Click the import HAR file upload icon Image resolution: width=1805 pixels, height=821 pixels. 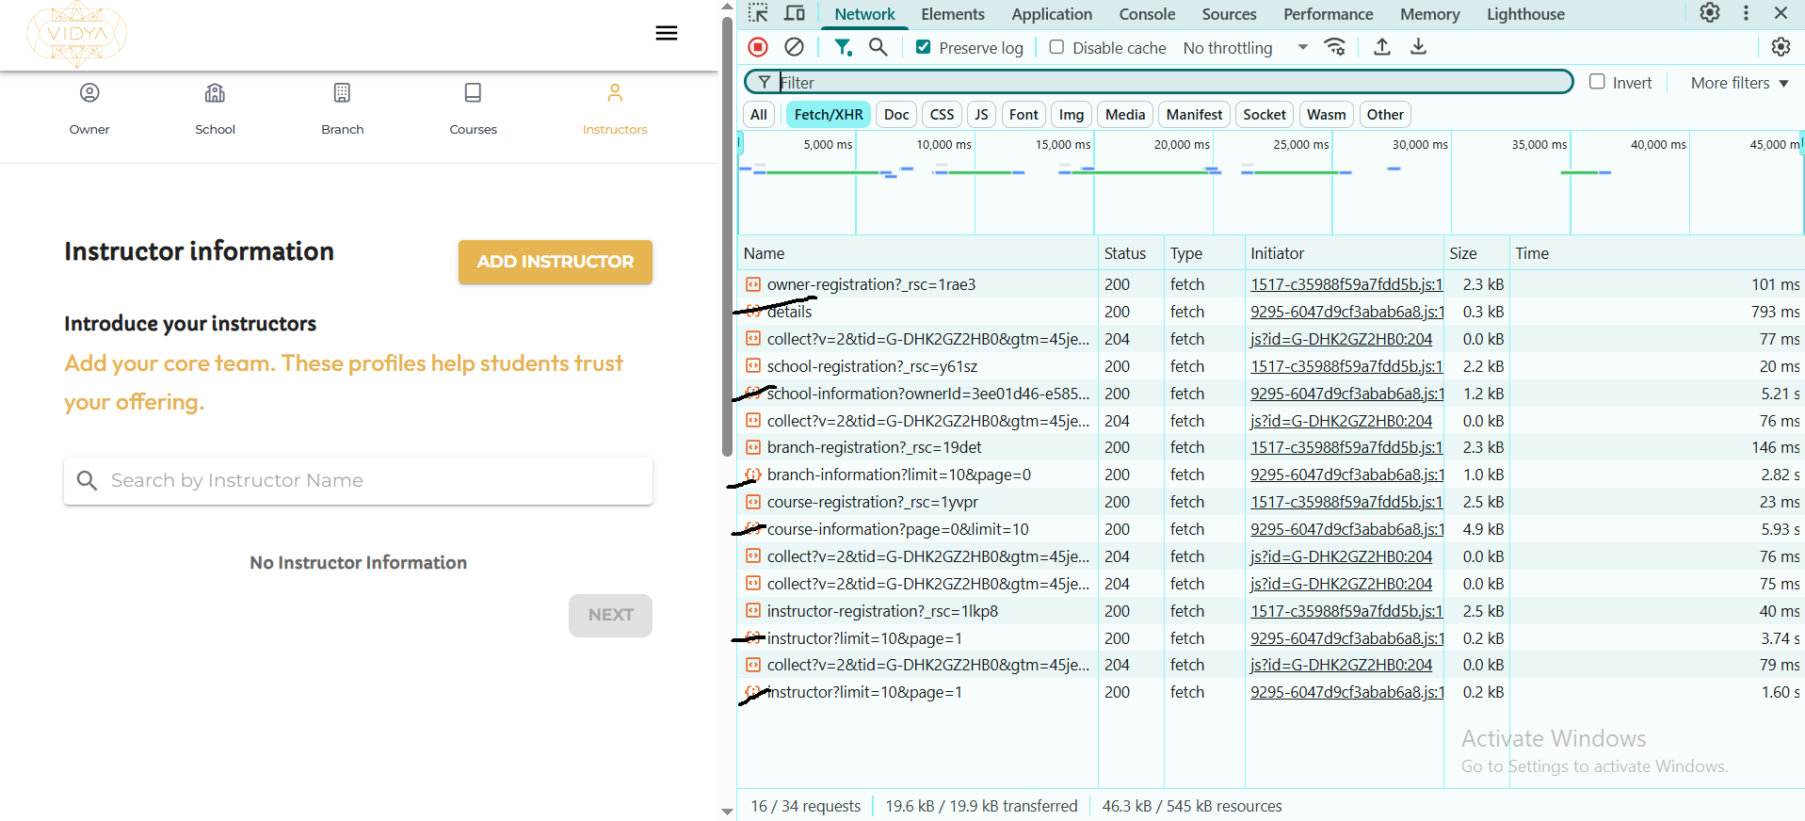[x=1381, y=47]
